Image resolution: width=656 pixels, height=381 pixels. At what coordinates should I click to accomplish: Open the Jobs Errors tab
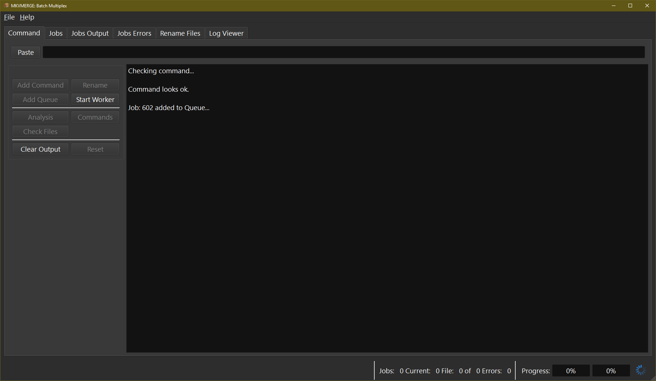coord(134,33)
